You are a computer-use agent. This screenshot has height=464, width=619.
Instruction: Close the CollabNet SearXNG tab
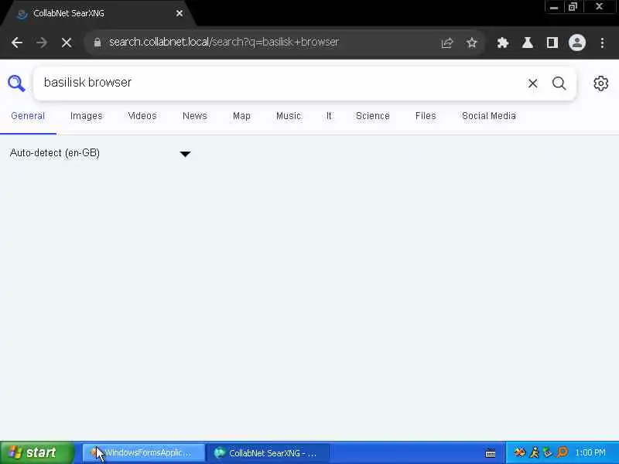180,13
